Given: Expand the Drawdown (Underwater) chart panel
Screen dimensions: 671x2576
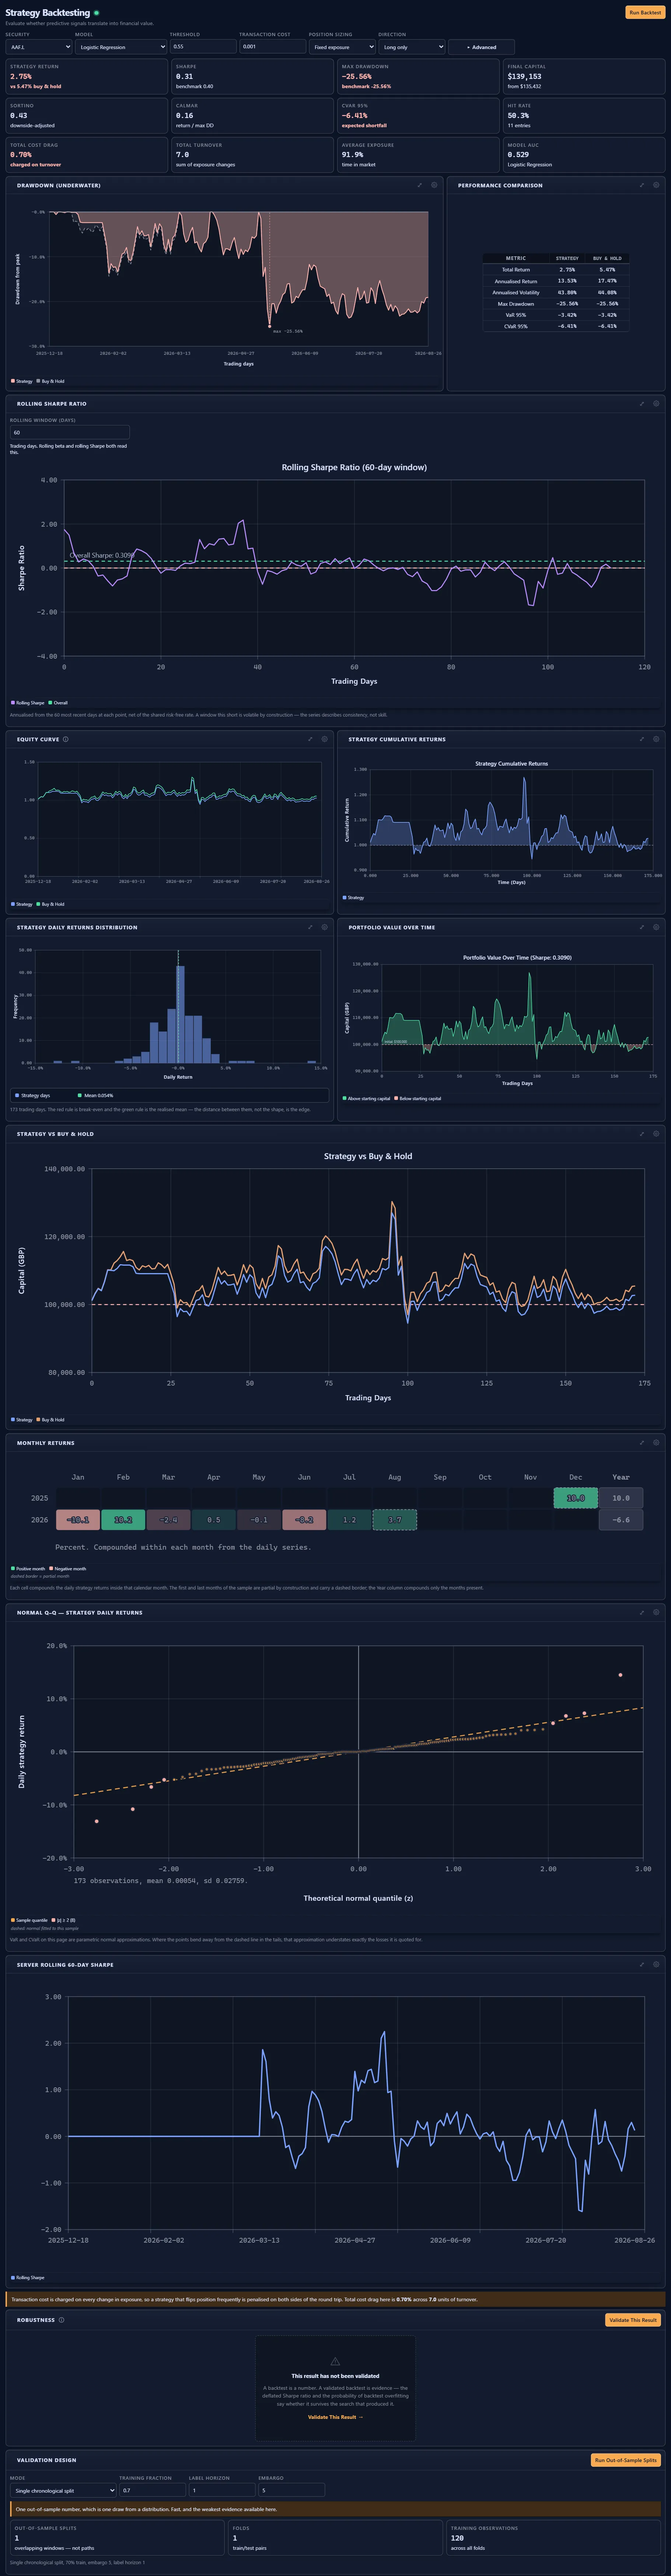Looking at the screenshot, I should click(419, 185).
